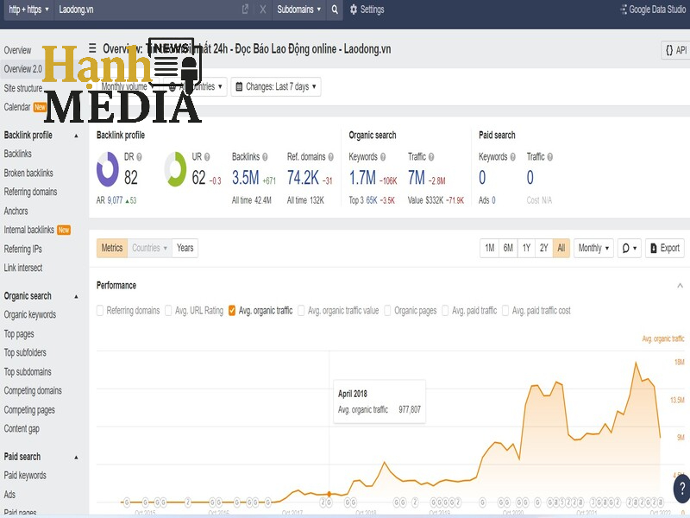Enable the Avg. organic traffic value checkbox
This screenshot has width=690, height=518.
[x=301, y=311]
